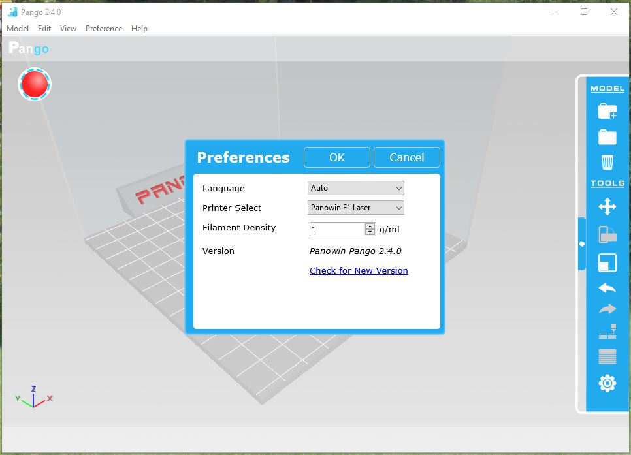
Task: Open the View menu
Action: tap(68, 29)
